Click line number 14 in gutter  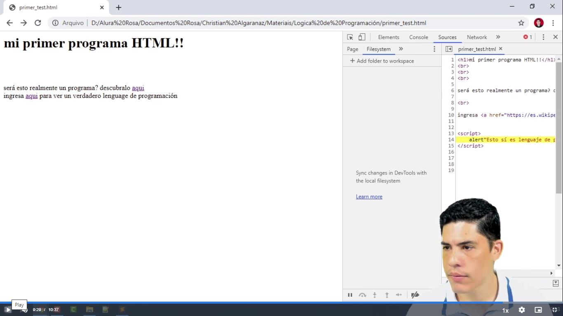[451, 140]
